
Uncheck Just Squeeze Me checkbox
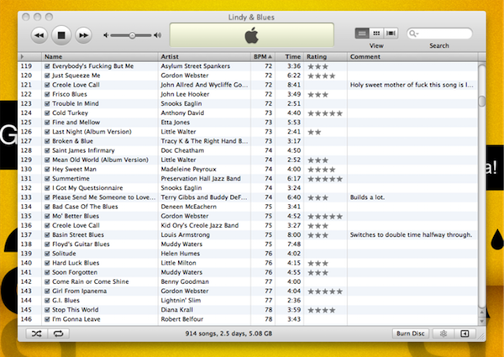tap(47, 76)
